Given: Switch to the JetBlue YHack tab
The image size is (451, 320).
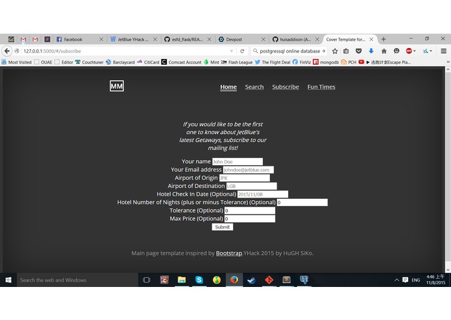Looking at the screenshot, I should point(133,40).
